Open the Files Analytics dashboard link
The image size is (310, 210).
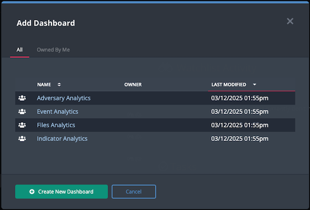(56, 125)
